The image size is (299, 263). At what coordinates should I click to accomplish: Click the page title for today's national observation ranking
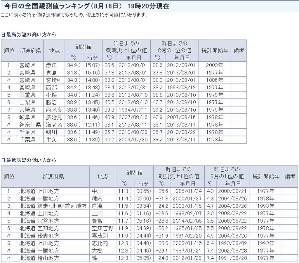coord(87,6)
